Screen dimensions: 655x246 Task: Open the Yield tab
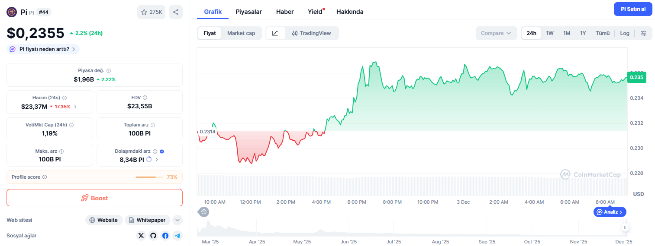[315, 12]
